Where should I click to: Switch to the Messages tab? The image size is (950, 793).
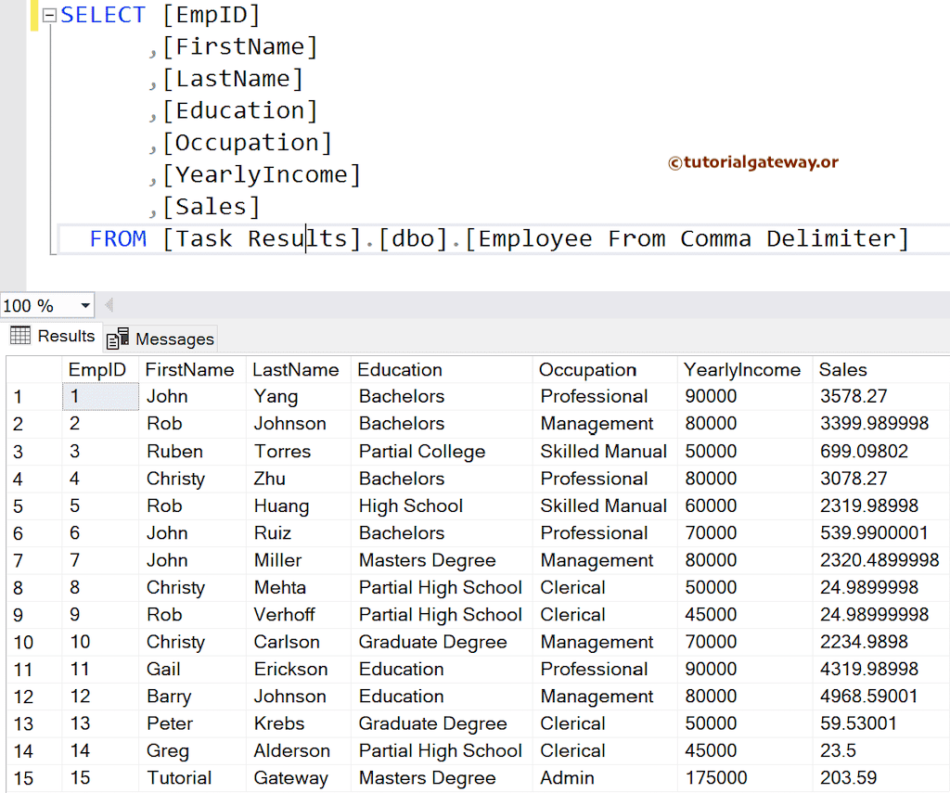pos(160,339)
